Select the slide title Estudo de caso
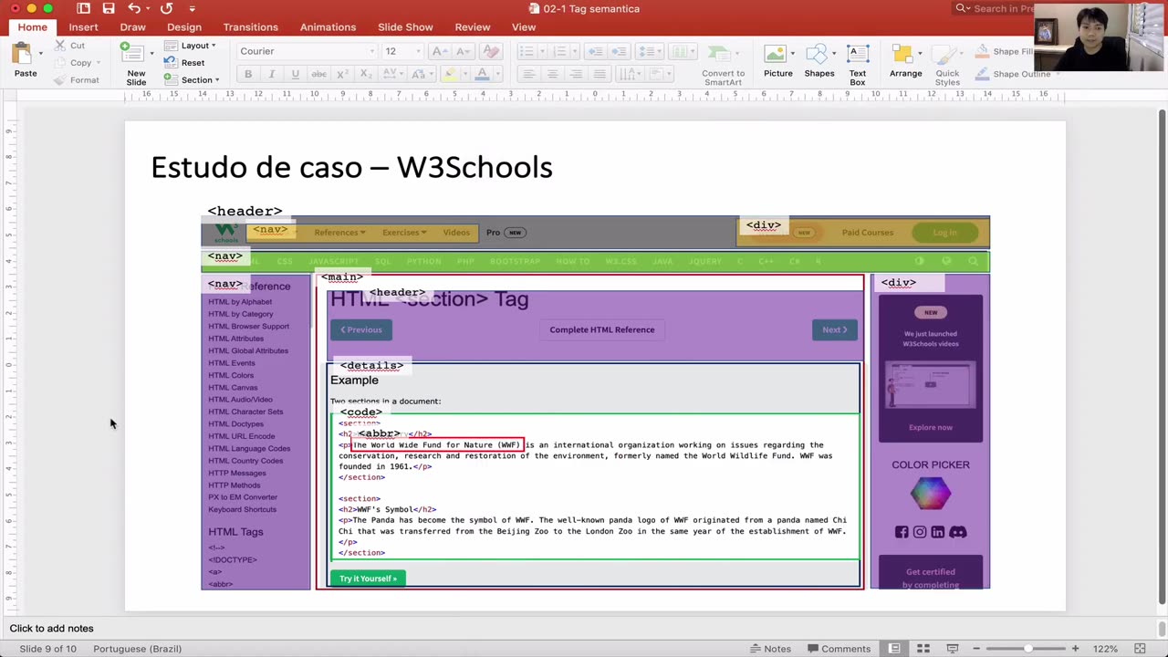This screenshot has width=1168, height=657. [x=351, y=167]
